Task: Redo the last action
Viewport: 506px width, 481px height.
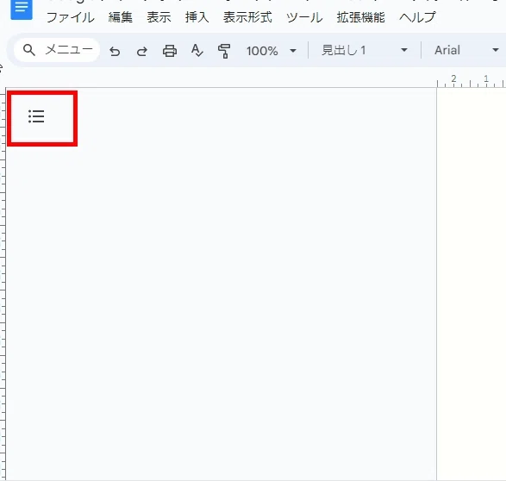Action: click(x=142, y=51)
